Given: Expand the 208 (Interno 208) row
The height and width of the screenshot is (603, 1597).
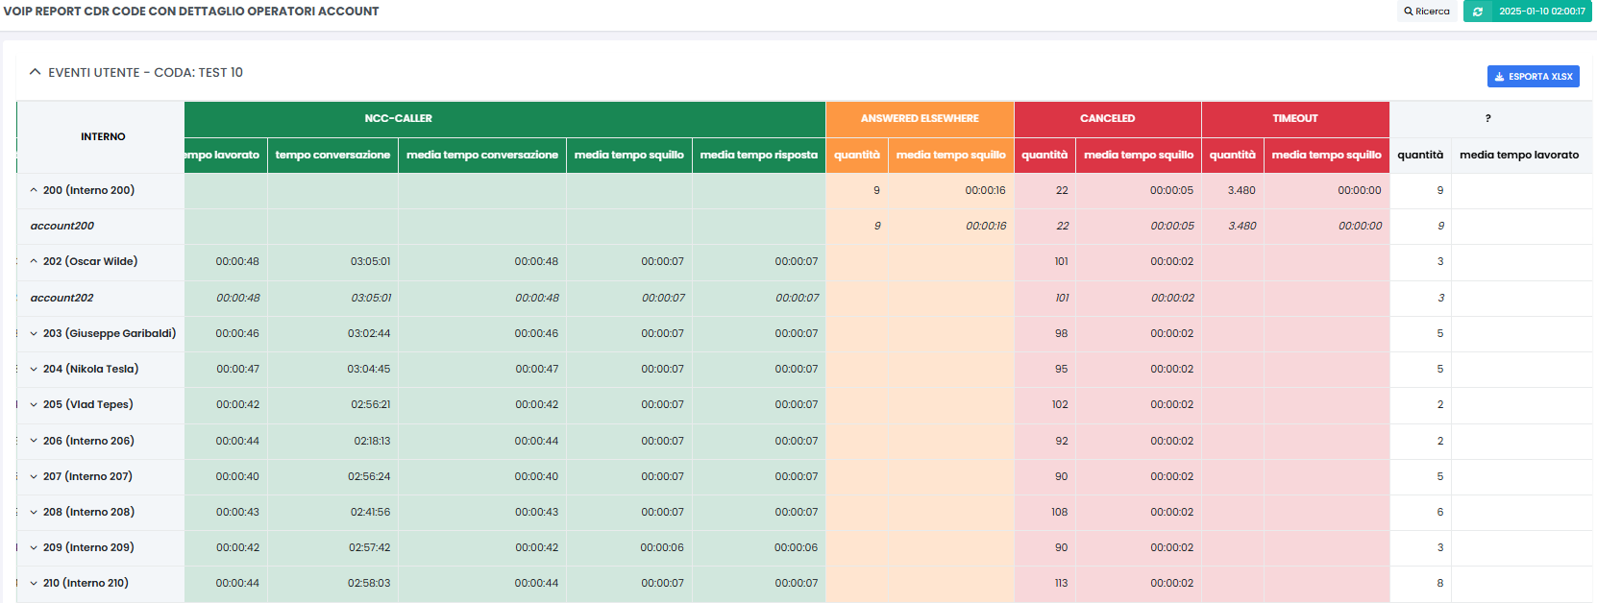Looking at the screenshot, I should 34,512.
